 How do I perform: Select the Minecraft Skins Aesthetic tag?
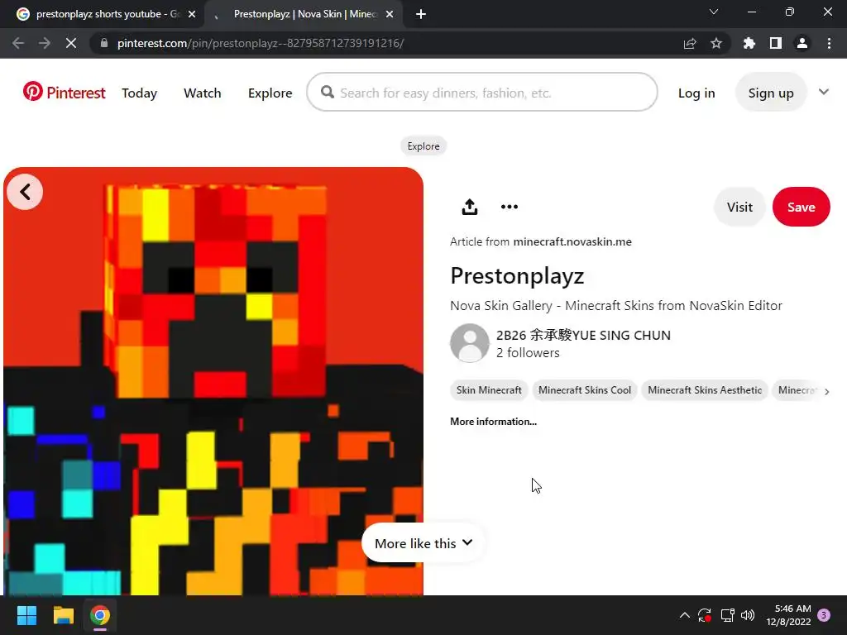click(x=705, y=390)
